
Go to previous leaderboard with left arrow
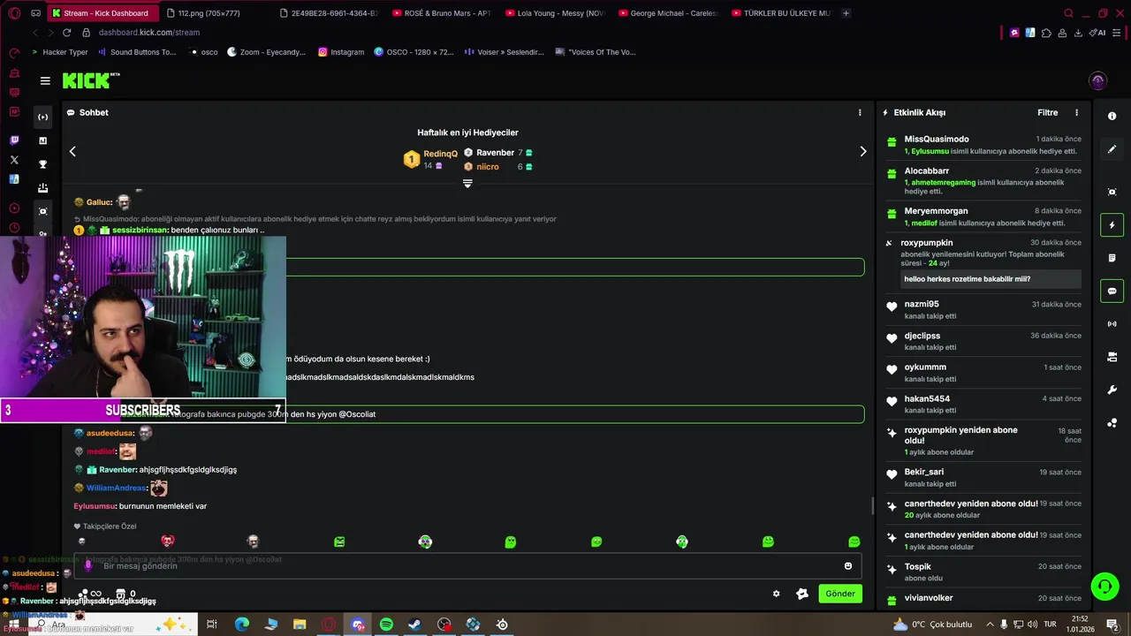tap(72, 151)
